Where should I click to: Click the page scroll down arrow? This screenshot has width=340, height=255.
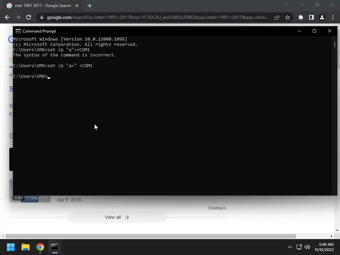[337, 230]
